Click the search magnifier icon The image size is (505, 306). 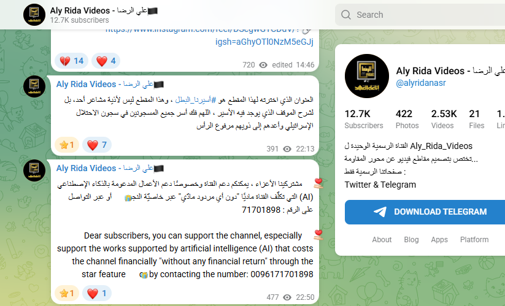(x=346, y=15)
